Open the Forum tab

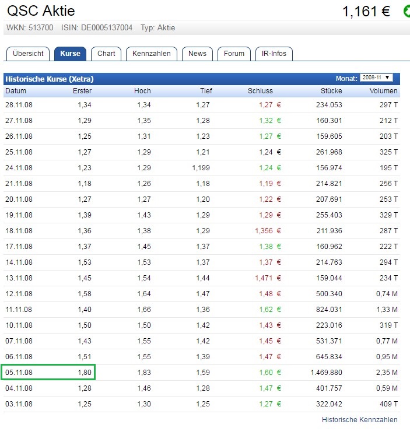coord(234,54)
